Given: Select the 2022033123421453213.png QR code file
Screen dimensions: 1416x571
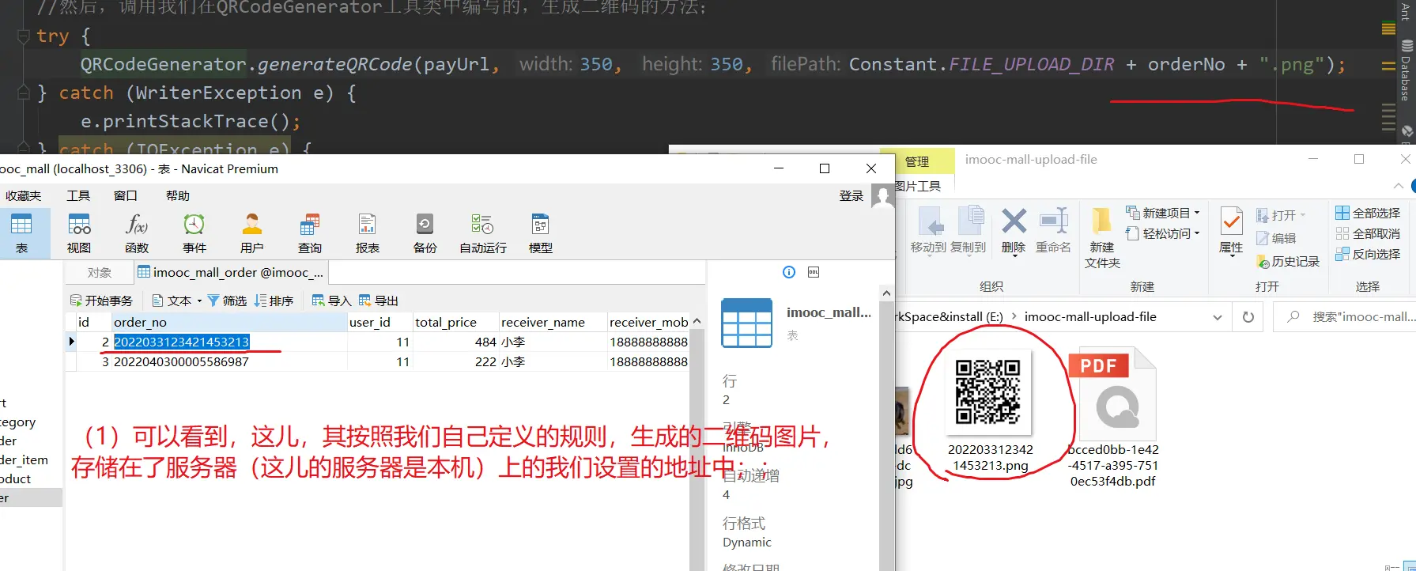Looking at the screenshot, I should pyautogui.click(x=991, y=411).
